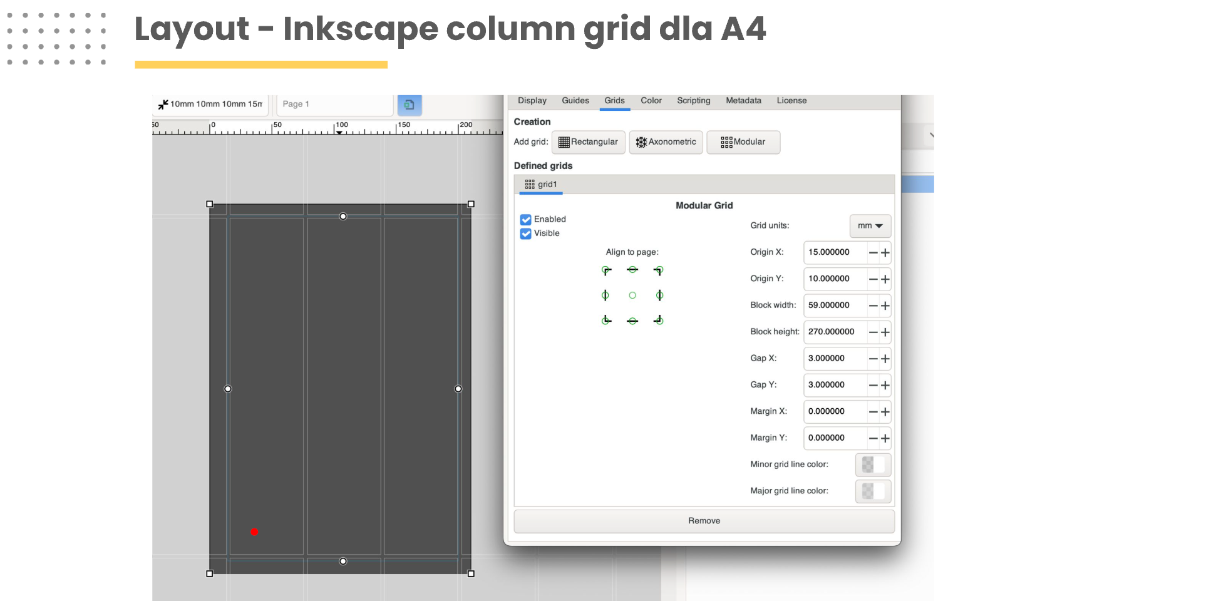Increase Block height with plus button
The image size is (1226, 601).
click(x=885, y=332)
